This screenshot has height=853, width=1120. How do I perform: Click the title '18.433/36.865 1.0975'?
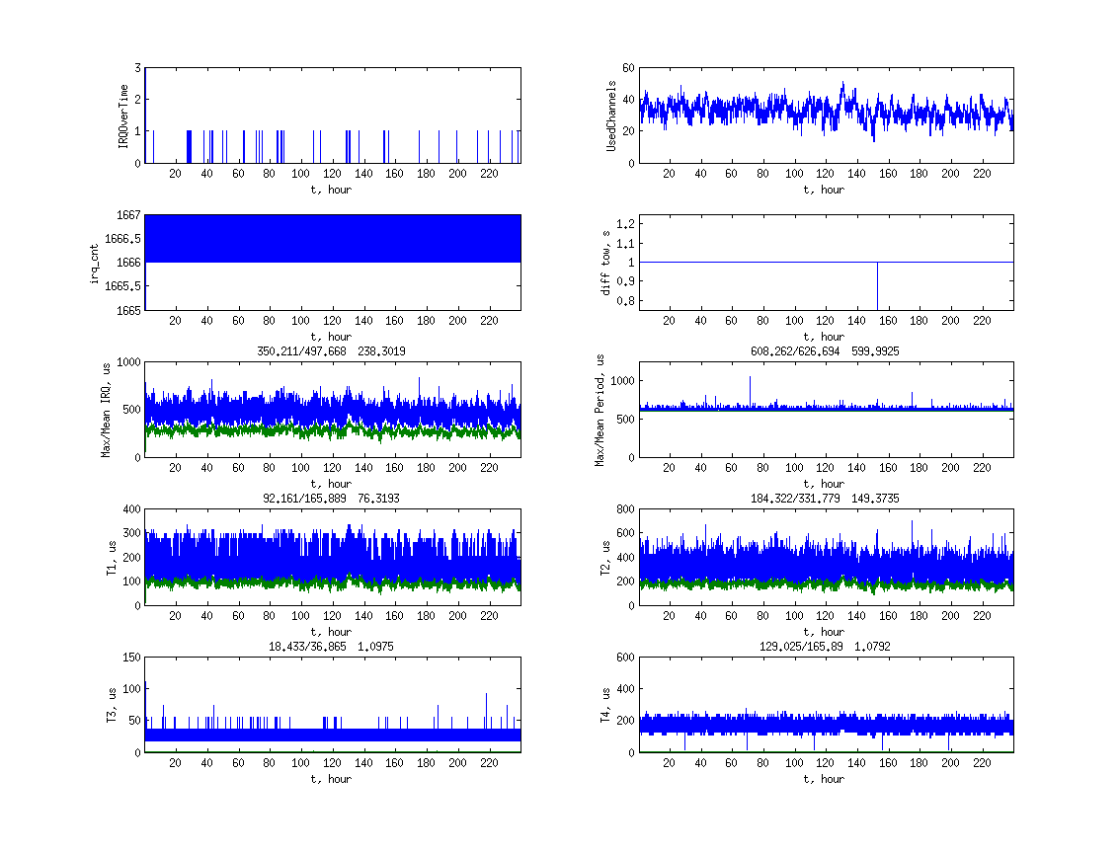pos(331,646)
